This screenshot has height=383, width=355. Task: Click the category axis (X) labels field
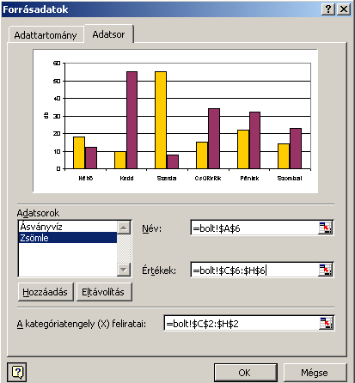242,323
